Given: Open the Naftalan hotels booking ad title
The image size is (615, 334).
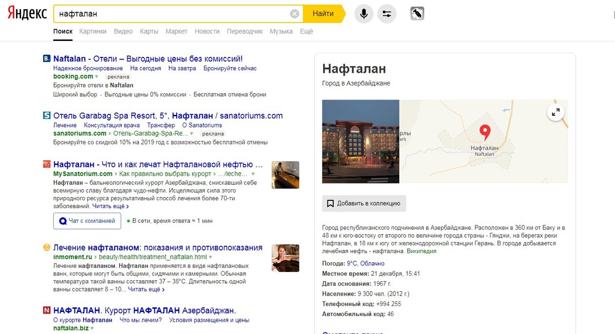Looking at the screenshot, I should point(148,59).
